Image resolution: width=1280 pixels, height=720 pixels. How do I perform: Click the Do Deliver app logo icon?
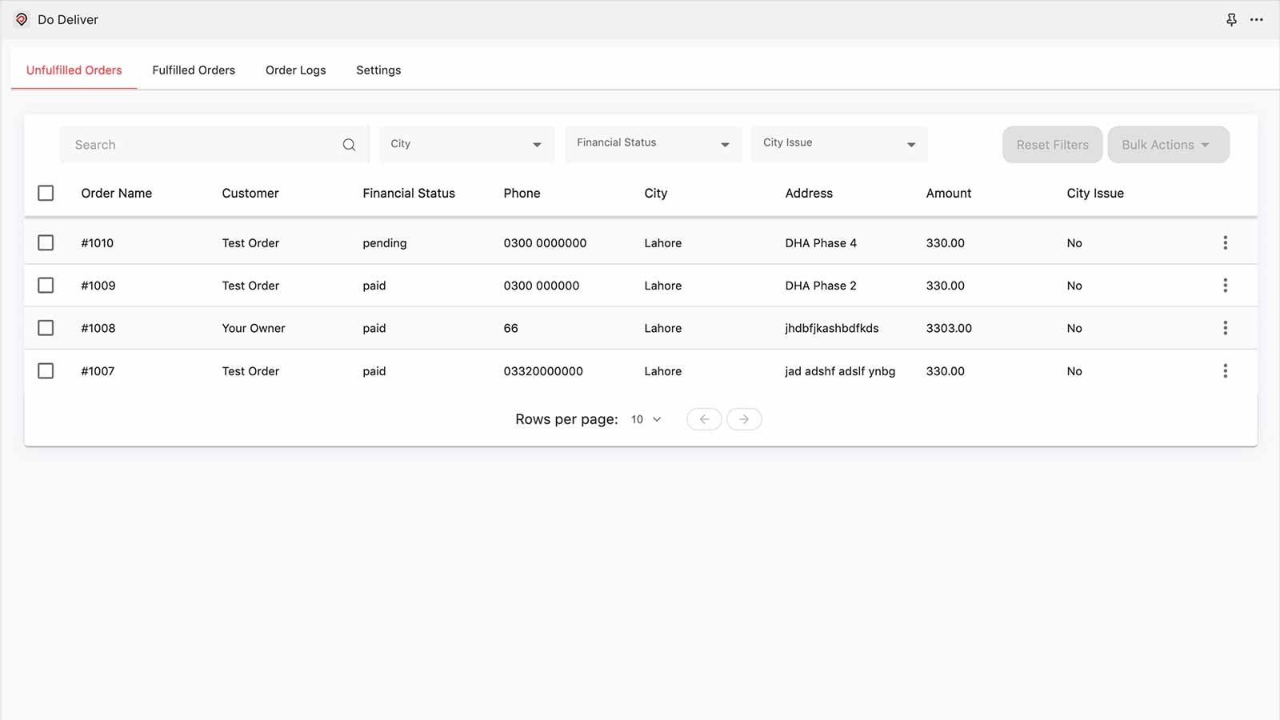pos(22,19)
